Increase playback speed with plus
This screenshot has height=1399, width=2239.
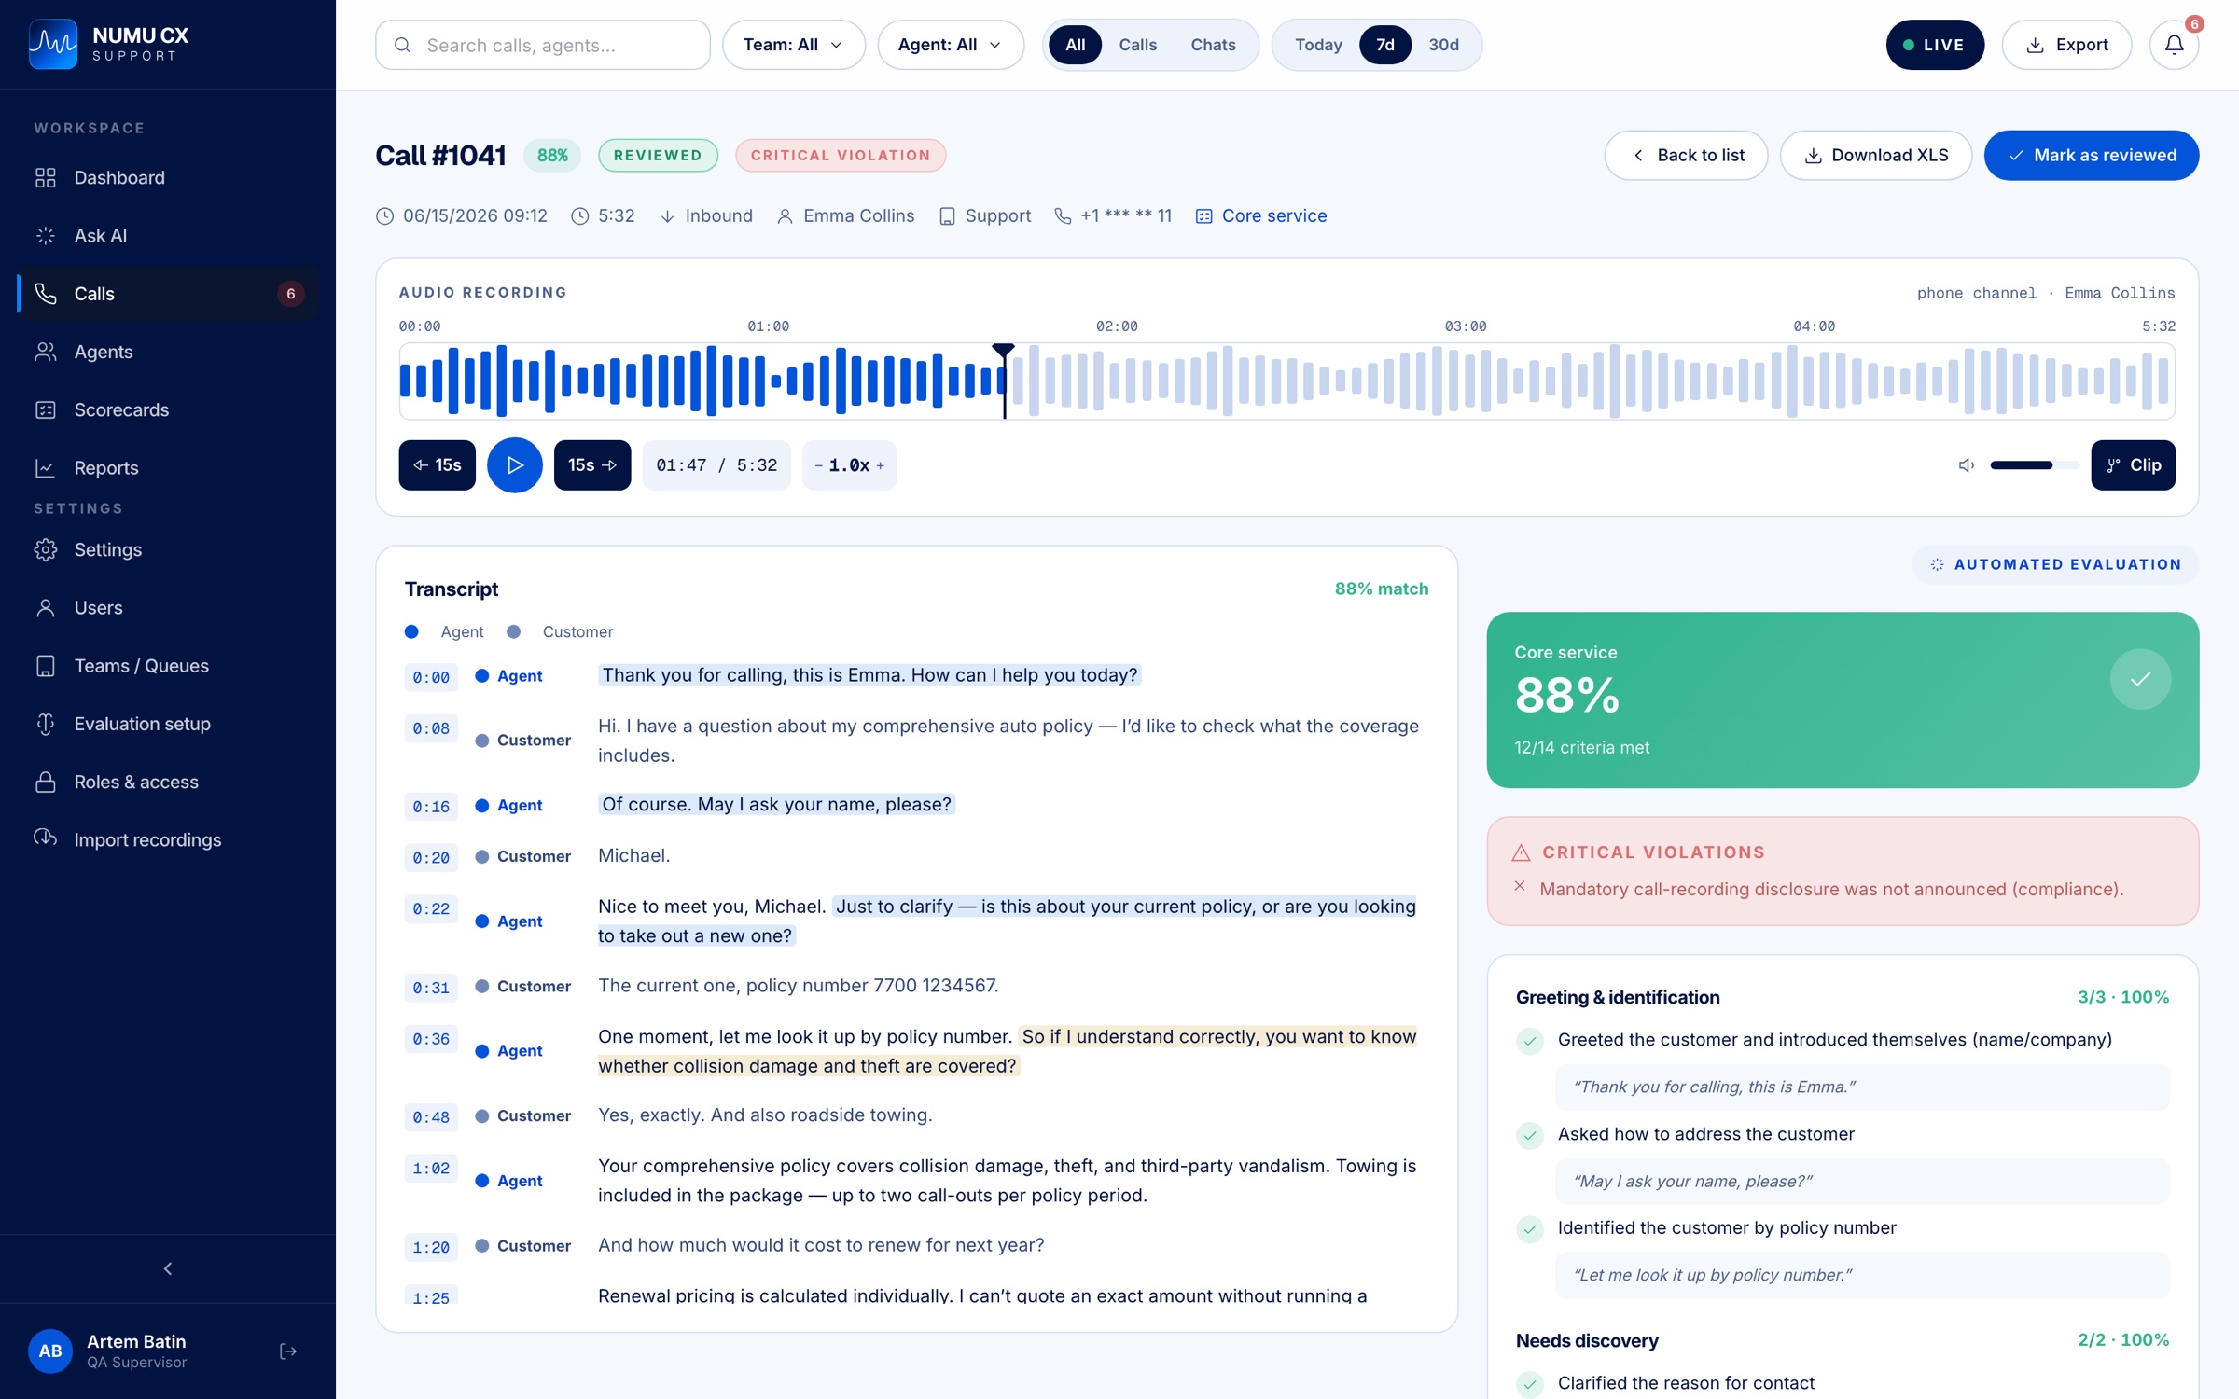[881, 465]
